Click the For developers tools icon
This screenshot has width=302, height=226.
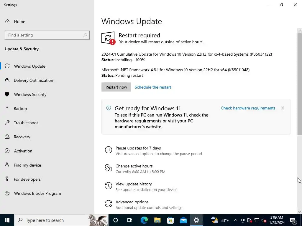pyautogui.click(x=7, y=179)
